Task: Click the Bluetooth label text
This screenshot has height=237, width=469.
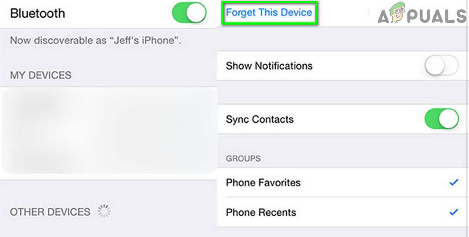Action: [37, 13]
